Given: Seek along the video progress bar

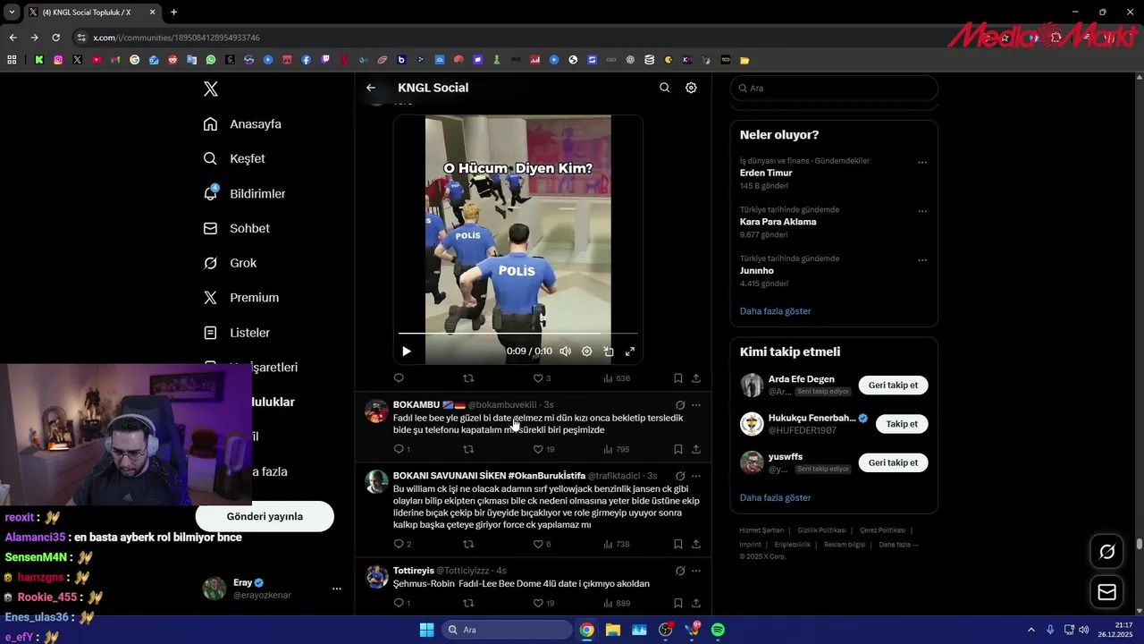Looking at the screenshot, I should [518, 334].
